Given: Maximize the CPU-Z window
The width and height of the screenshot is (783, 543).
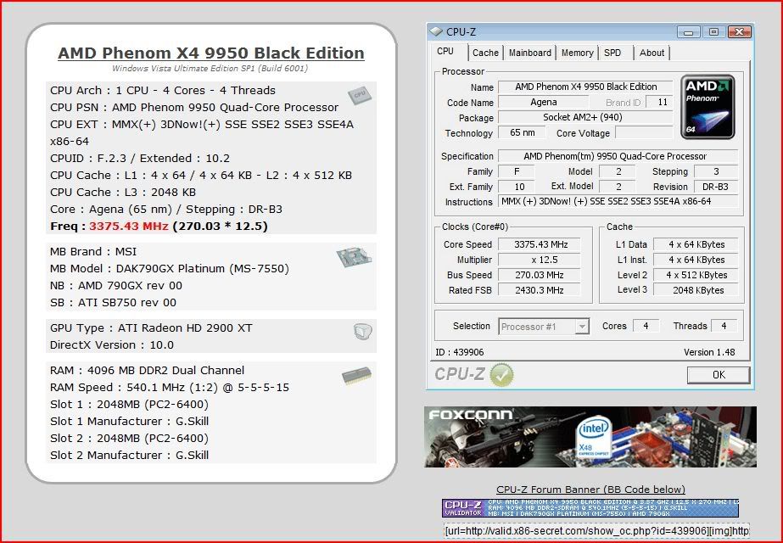Looking at the screenshot, I should (713, 32).
